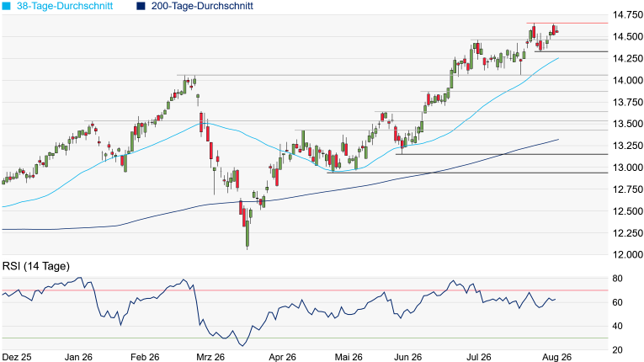
Task: Click the 13.250 price axis label
Action: click(x=627, y=146)
